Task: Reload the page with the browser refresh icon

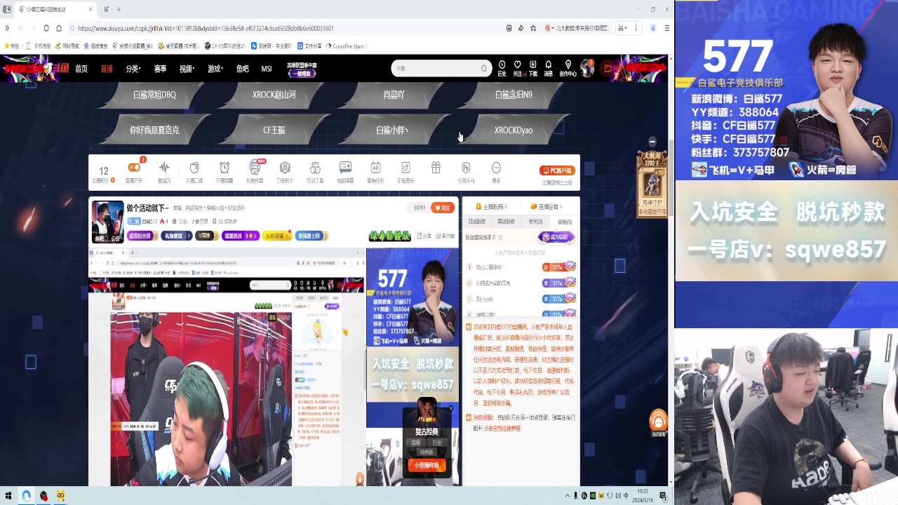Action: 46,28
